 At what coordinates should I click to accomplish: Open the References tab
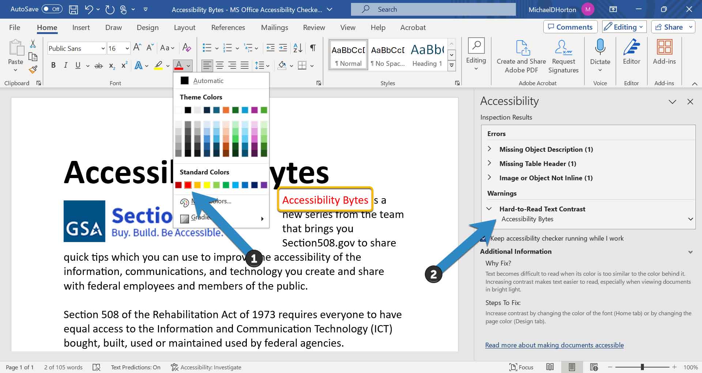coord(228,27)
